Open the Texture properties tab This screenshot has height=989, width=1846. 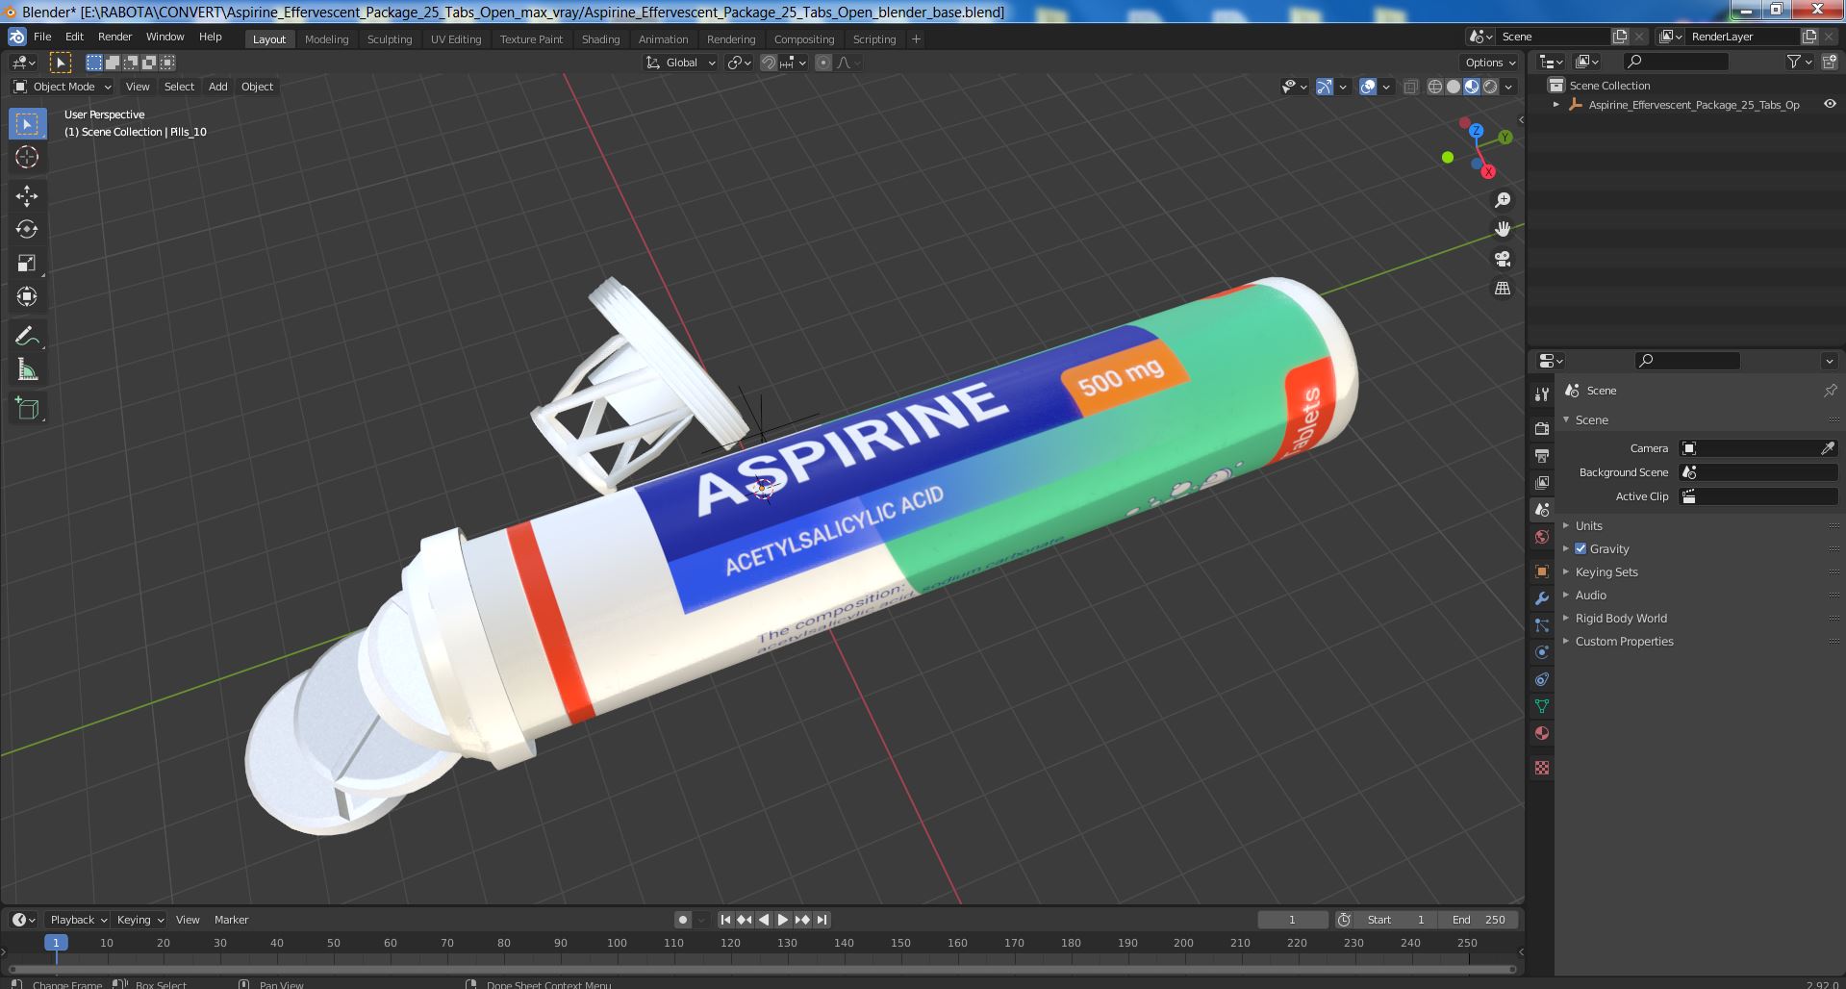coord(1542,768)
